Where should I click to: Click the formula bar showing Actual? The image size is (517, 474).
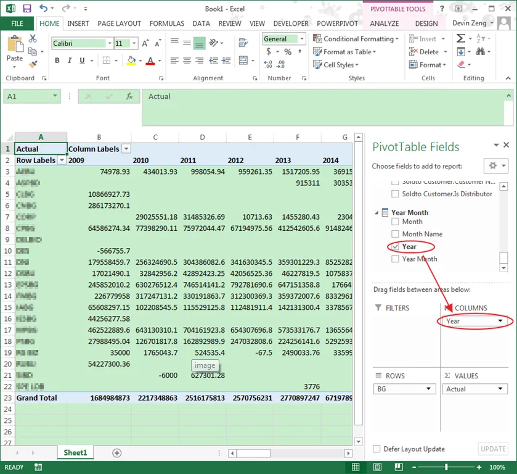point(323,107)
